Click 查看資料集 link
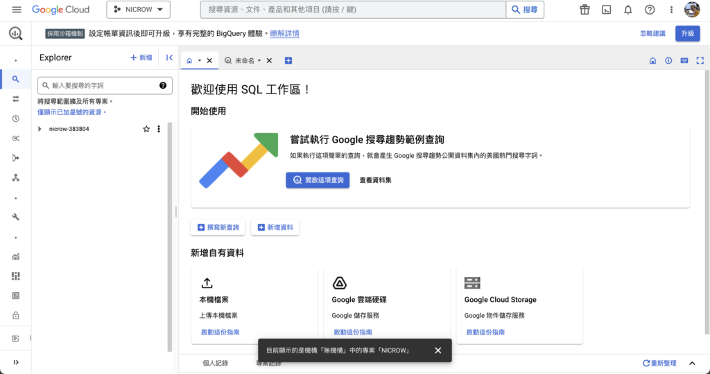Screen dimensions: 710x374 click(375, 180)
